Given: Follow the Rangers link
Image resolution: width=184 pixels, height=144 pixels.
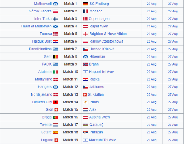Looking at the screenshot, I should click(45, 87).
